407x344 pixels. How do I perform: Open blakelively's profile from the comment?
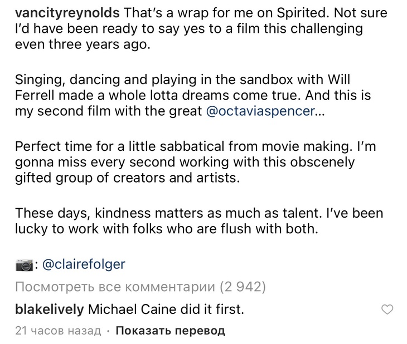pyautogui.click(x=50, y=309)
